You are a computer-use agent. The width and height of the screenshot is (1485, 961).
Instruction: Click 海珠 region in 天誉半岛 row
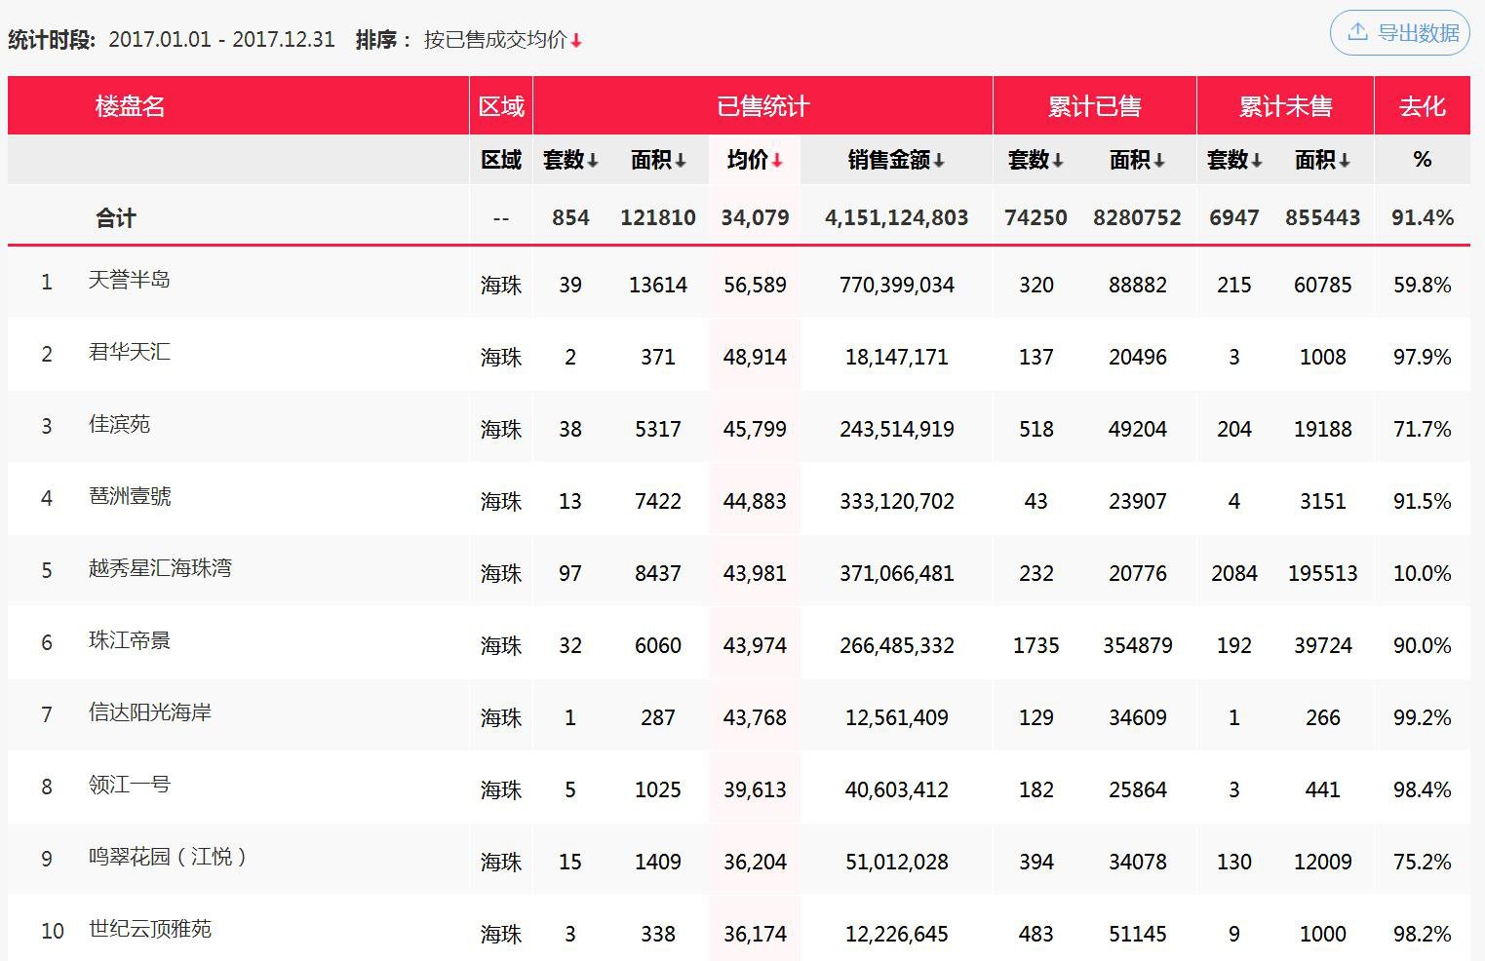click(501, 285)
